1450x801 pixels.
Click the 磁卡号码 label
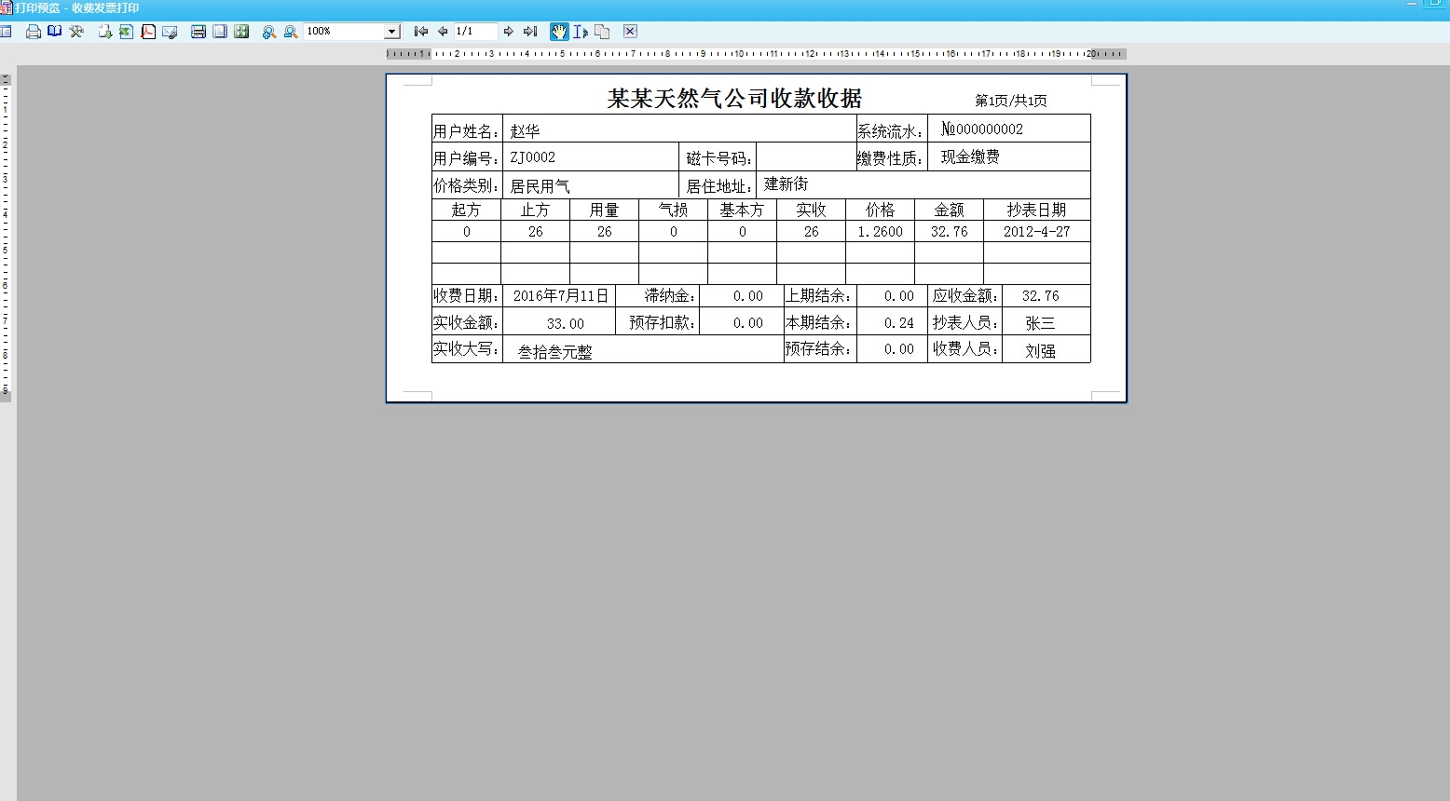[718, 159]
